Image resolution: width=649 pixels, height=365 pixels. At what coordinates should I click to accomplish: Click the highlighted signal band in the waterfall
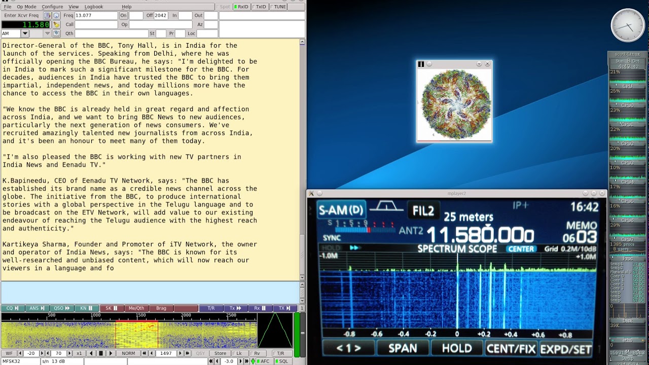(x=136, y=335)
